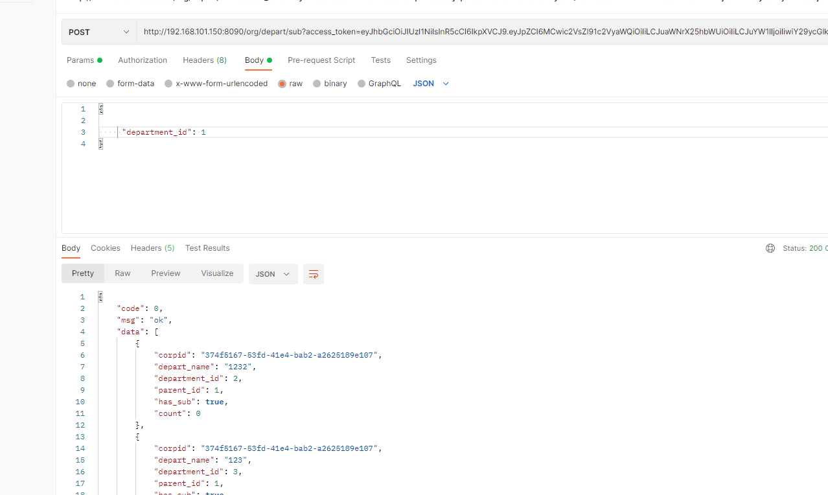Click the "code": 0 response line

[x=141, y=308]
